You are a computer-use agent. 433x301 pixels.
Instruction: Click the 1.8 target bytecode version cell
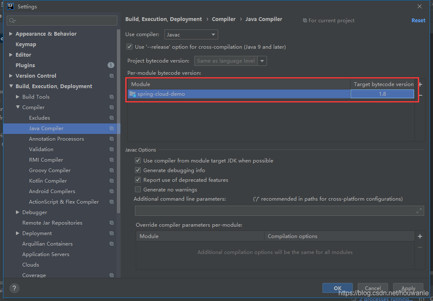[x=382, y=94]
